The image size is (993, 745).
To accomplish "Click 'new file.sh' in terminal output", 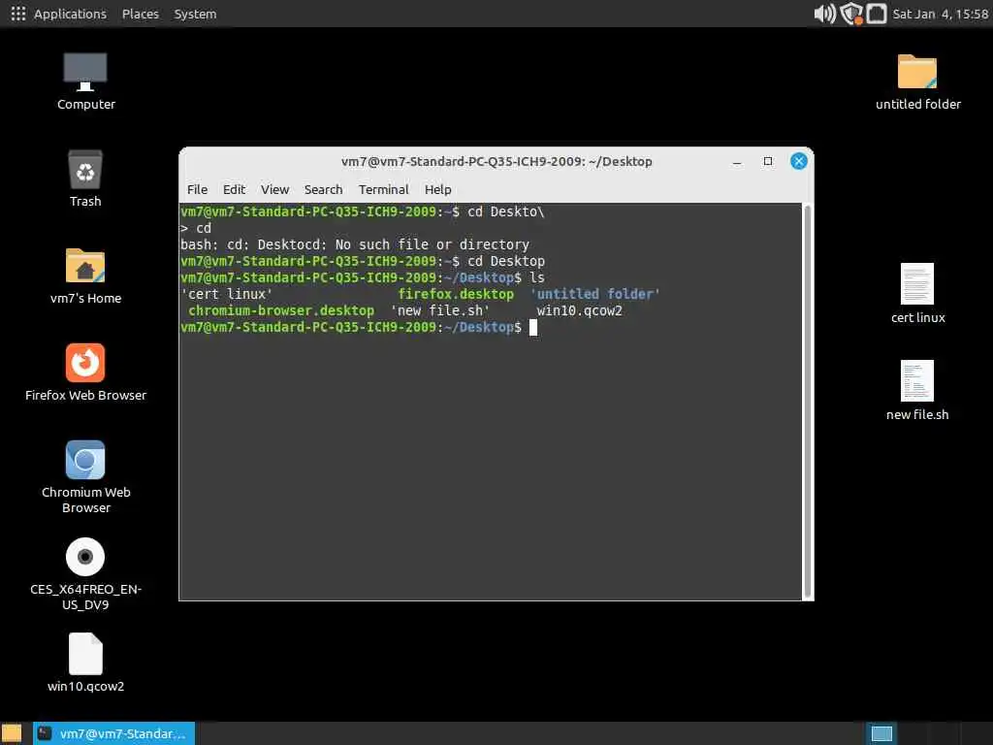I will tap(440, 310).
